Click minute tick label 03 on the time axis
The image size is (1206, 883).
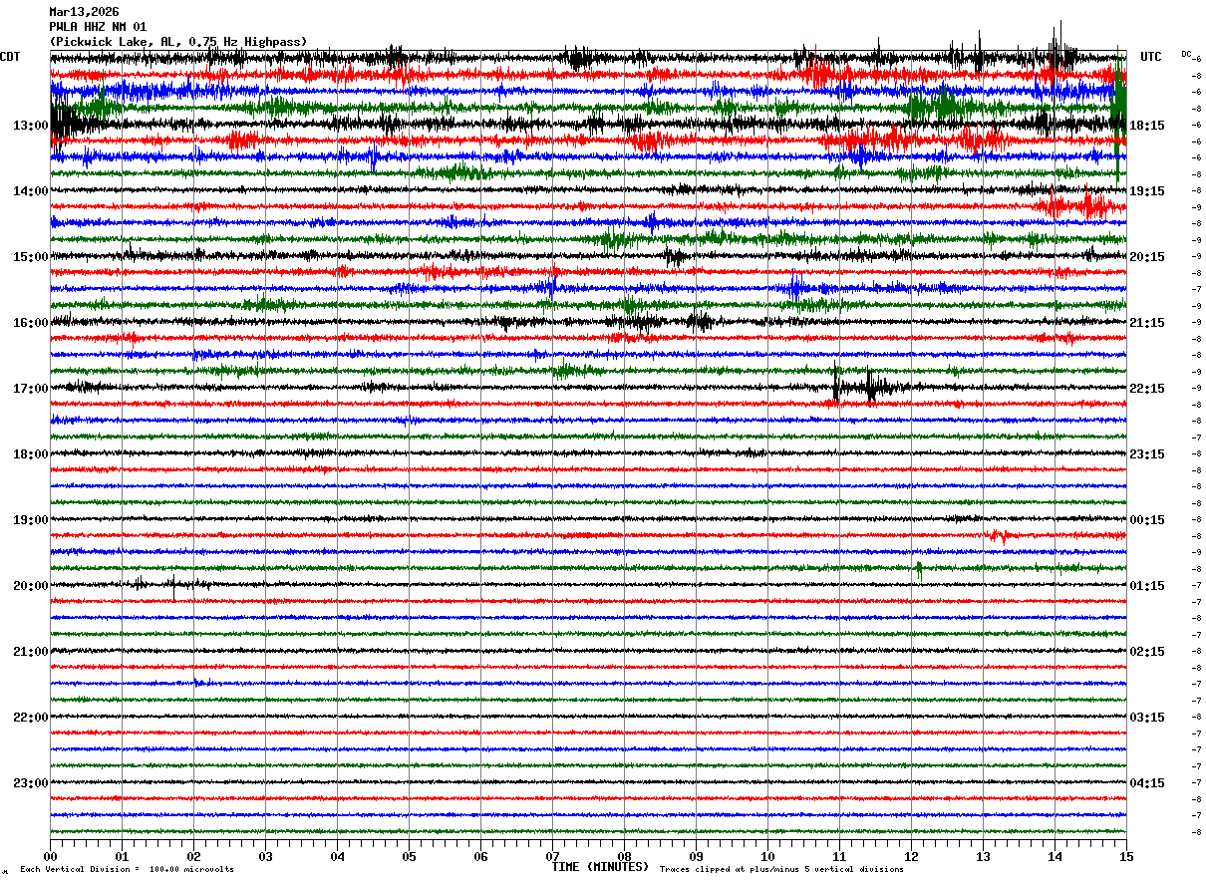[265, 856]
